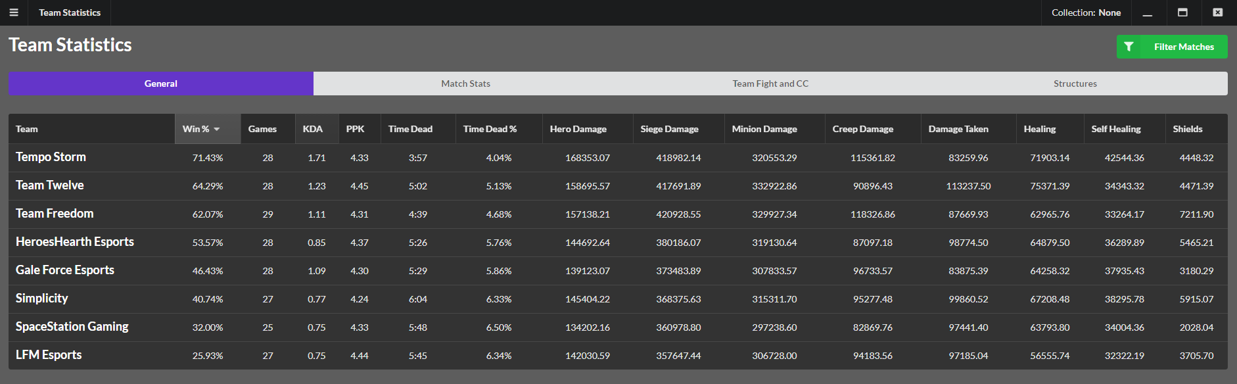Close the Team Statistics window

(x=1218, y=12)
